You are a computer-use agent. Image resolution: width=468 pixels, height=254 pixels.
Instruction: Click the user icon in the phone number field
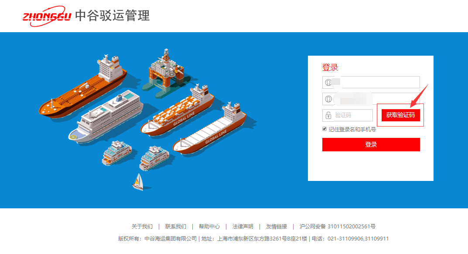tap(328, 99)
